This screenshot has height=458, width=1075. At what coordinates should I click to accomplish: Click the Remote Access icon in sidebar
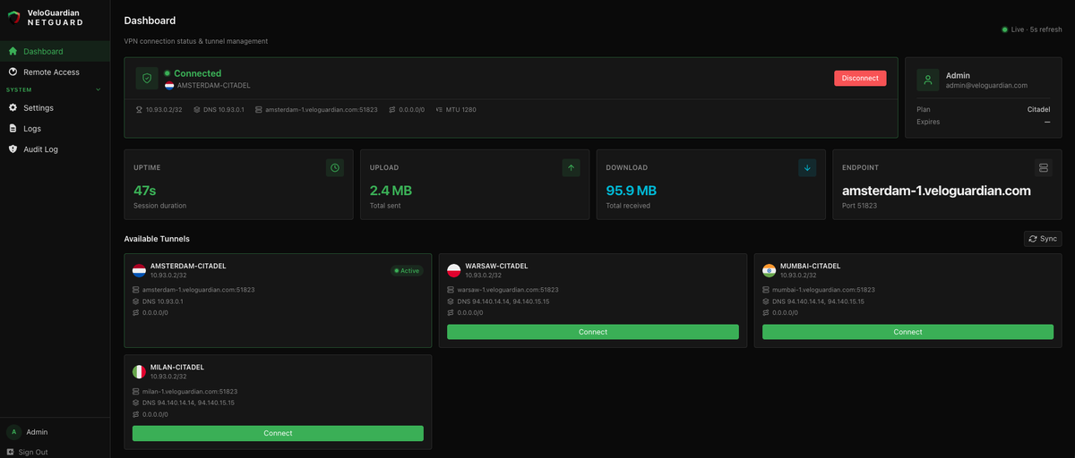tap(13, 72)
